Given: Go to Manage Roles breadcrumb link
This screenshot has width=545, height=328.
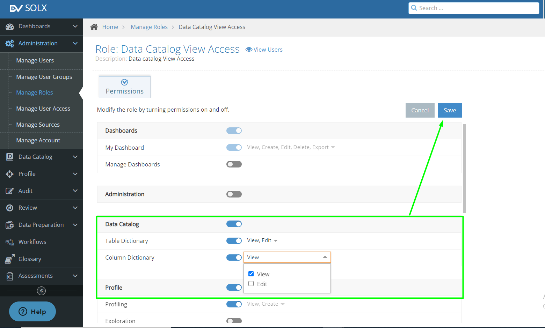Looking at the screenshot, I should [x=149, y=27].
